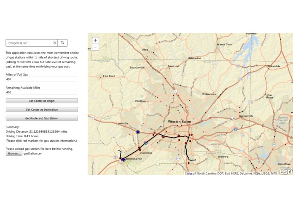293x208 pixels.
Task: Click the Summary heading text
Action: (13, 127)
